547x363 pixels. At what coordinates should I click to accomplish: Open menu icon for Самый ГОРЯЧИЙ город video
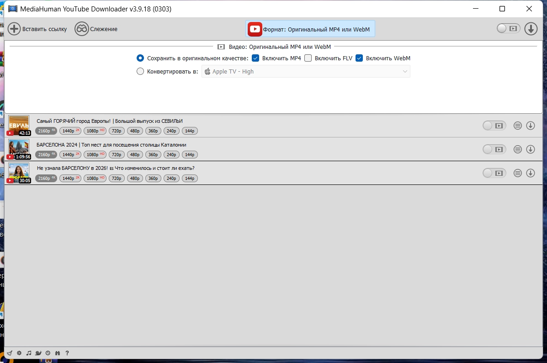(518, 126)
